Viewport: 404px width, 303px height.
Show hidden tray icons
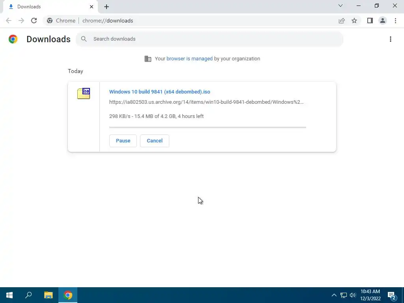click(x=334, y=295)
